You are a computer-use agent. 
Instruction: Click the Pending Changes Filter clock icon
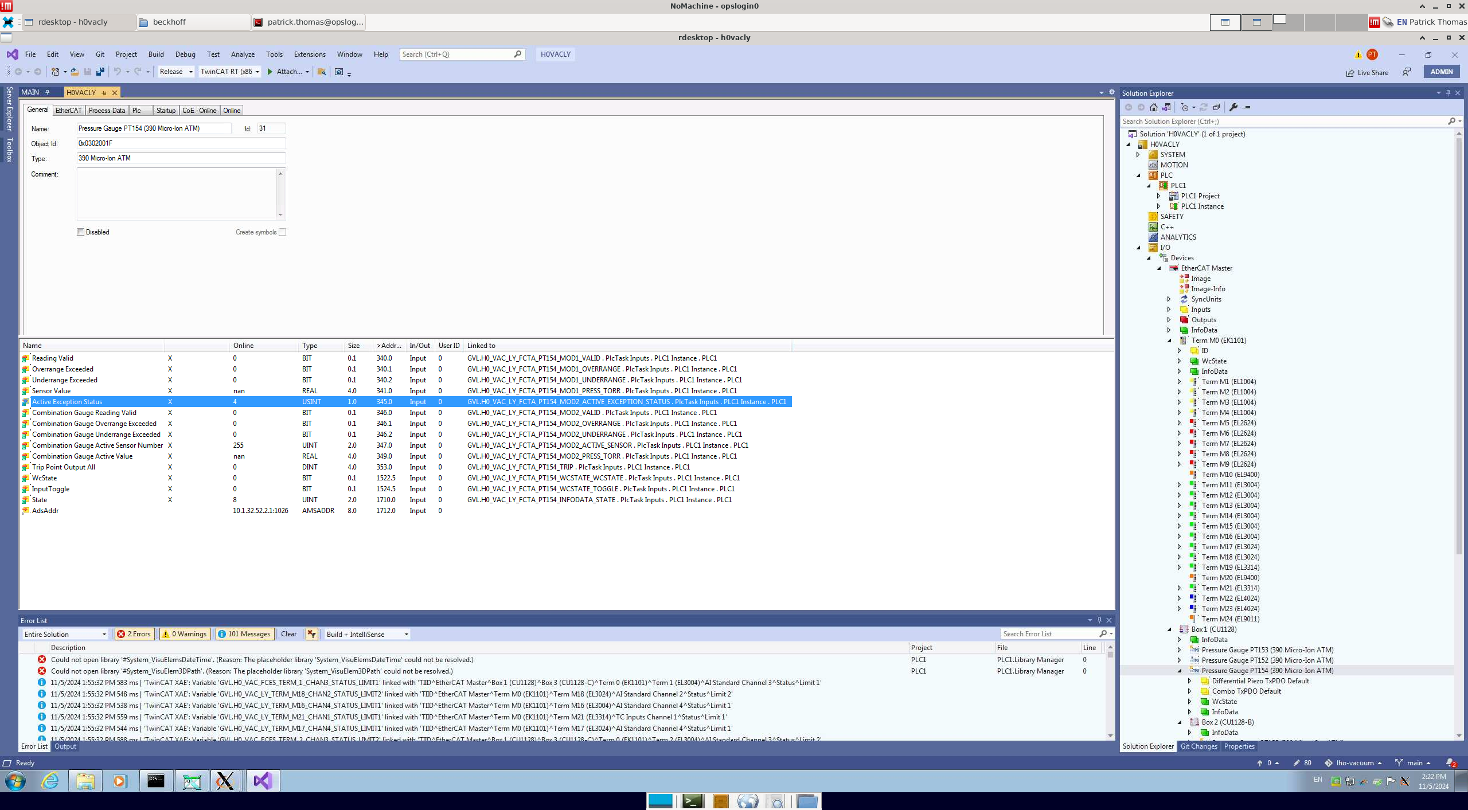[x=1185, y=107]
